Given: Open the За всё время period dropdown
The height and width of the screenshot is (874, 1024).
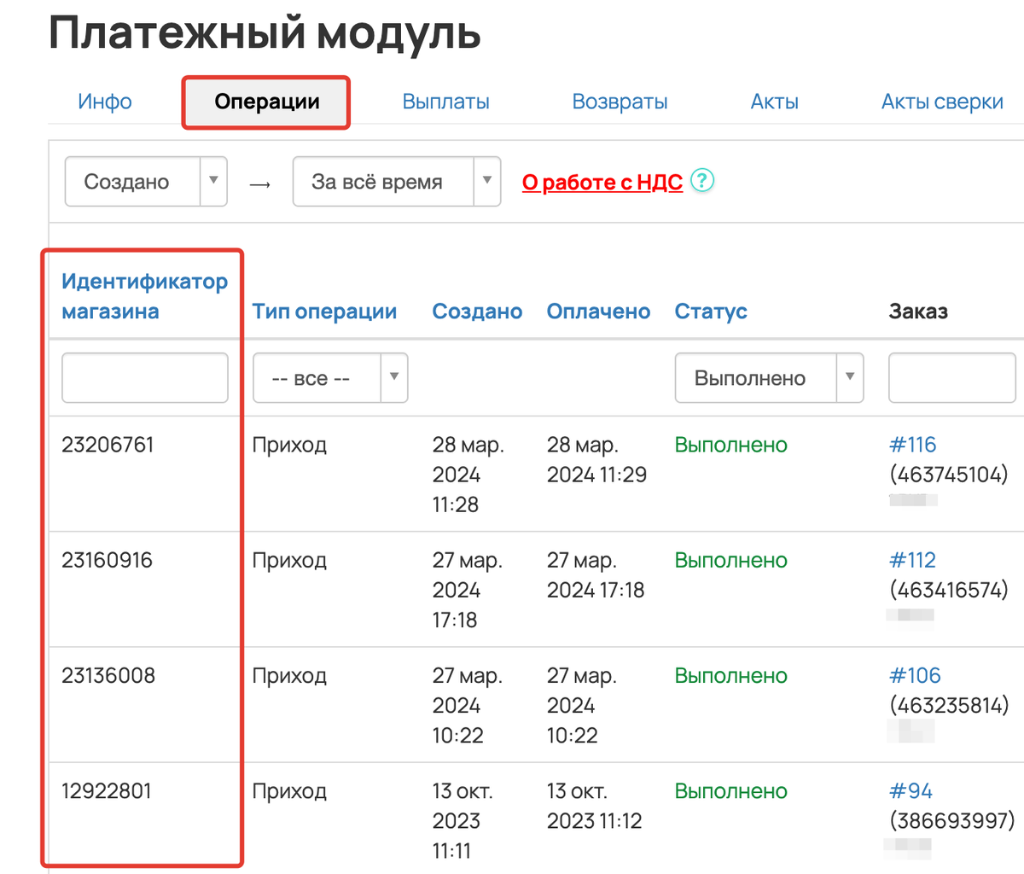Looking at the screenshot, I should tap(397, 181).
